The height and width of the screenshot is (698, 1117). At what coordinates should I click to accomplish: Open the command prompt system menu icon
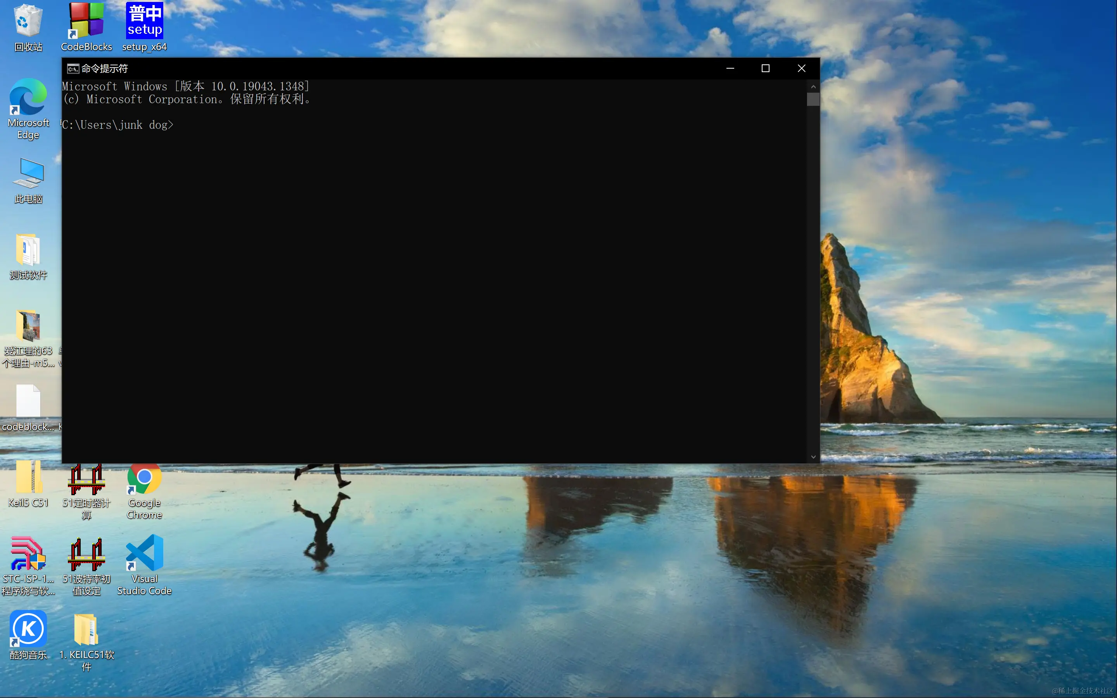[x=73, y=69]
